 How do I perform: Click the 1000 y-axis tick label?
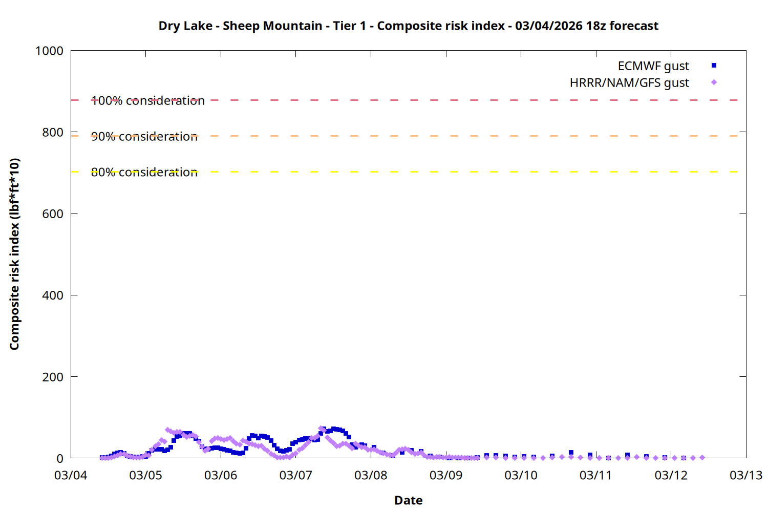click(49, 51)
